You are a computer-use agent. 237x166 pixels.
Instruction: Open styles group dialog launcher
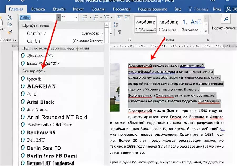pos(208,40)
